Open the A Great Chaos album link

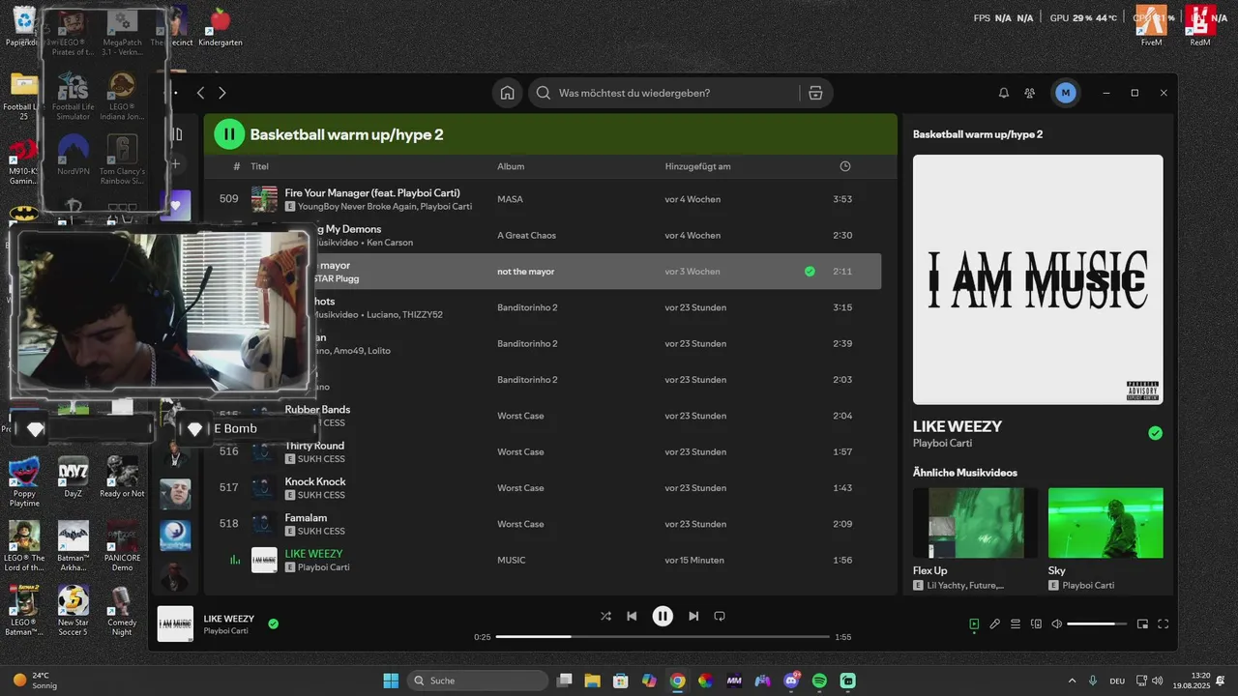click(527, 235)
